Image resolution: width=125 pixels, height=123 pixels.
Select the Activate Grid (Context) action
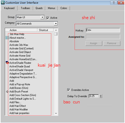(21, 49)
